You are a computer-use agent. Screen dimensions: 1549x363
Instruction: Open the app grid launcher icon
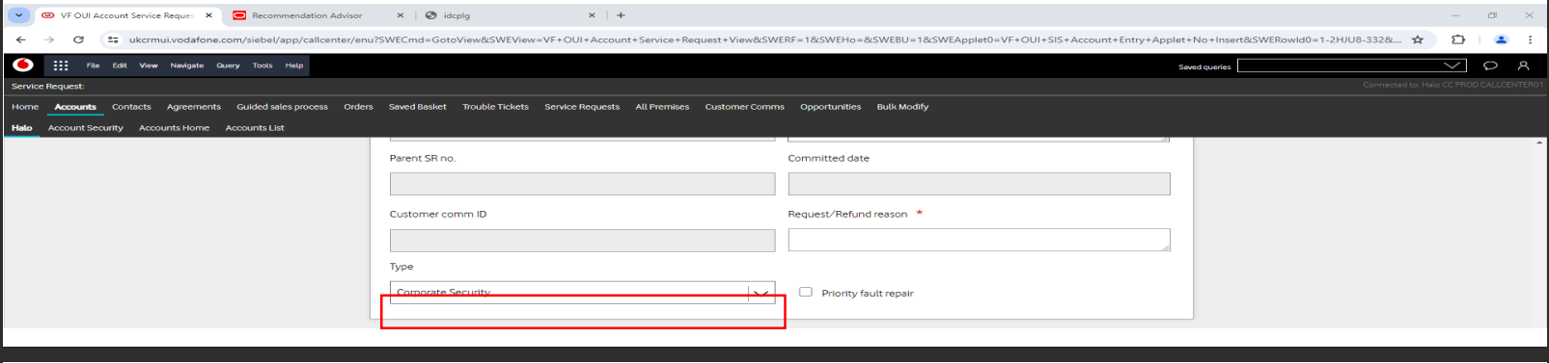61,65
